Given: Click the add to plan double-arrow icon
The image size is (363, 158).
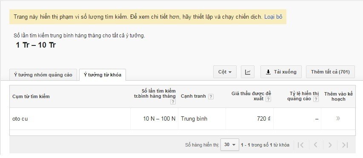Looking at the screenshot, I should click(x=338, y=118).
